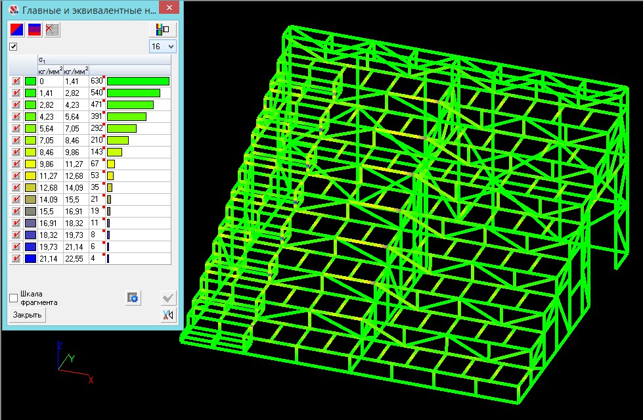Viewport: 643px width, 420px height.
Task: Click the histogram bar for count 391
Action: coord(127,116)
